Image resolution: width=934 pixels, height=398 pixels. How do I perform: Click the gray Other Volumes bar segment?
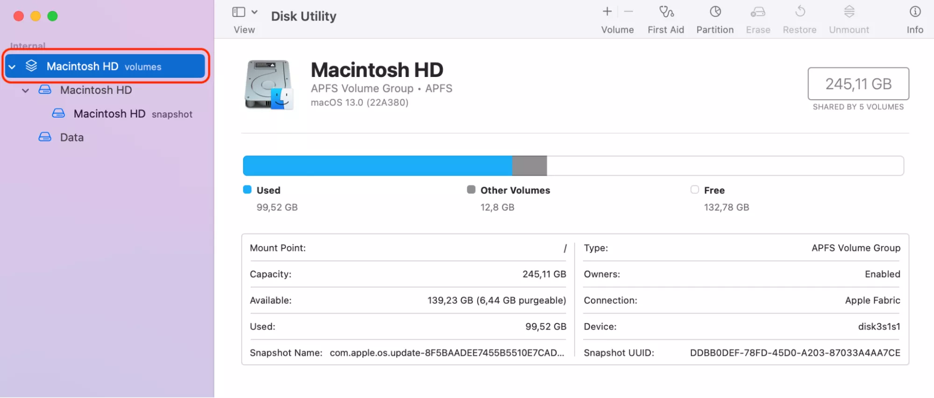529,166
